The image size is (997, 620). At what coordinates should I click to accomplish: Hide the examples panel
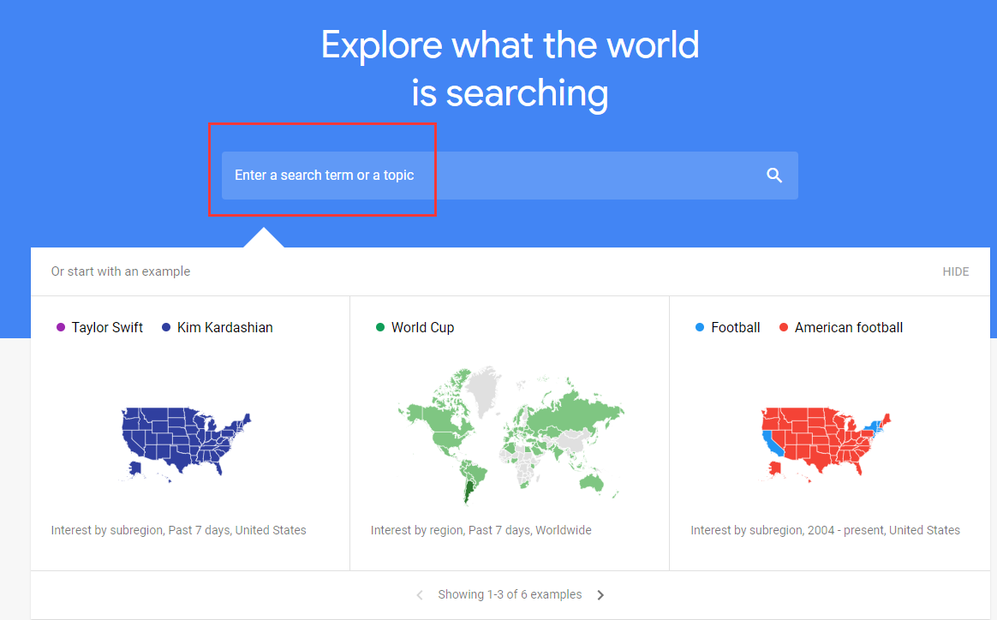click(x=955, y=271)
